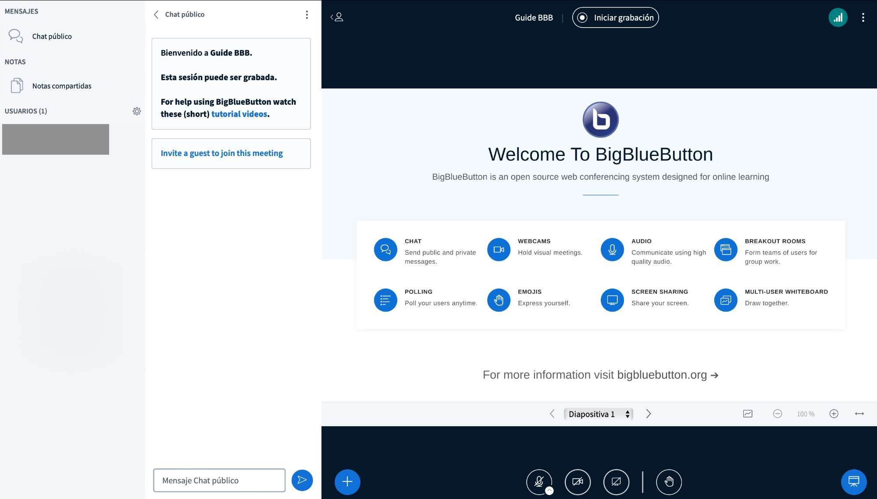This screenshot has width=877, height=499.
Task: Click the Polling feature icon on slide
Action: 385,300
